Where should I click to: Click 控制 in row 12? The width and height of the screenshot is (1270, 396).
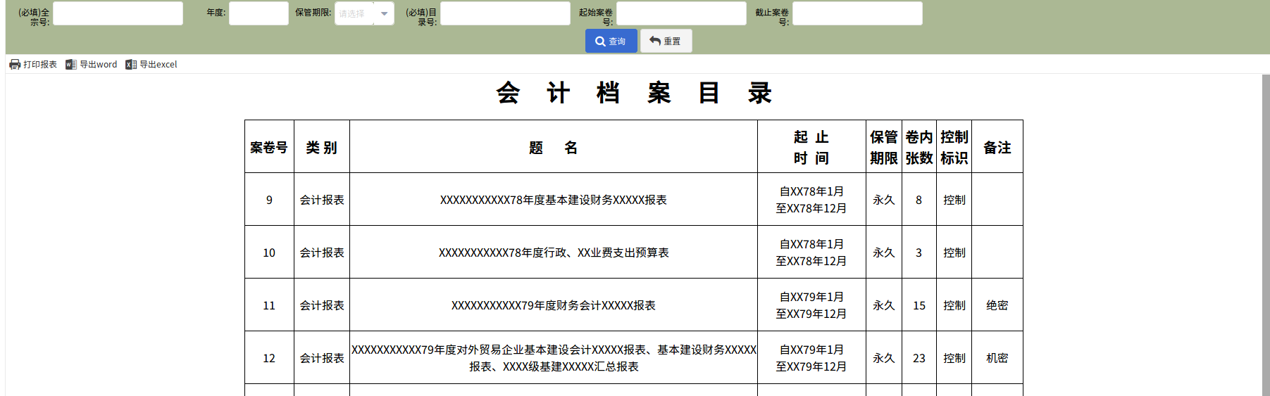[x=954, y=358]
